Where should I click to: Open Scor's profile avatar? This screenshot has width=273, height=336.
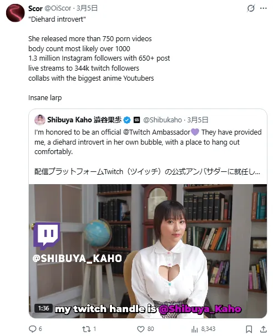pos(15,13)
